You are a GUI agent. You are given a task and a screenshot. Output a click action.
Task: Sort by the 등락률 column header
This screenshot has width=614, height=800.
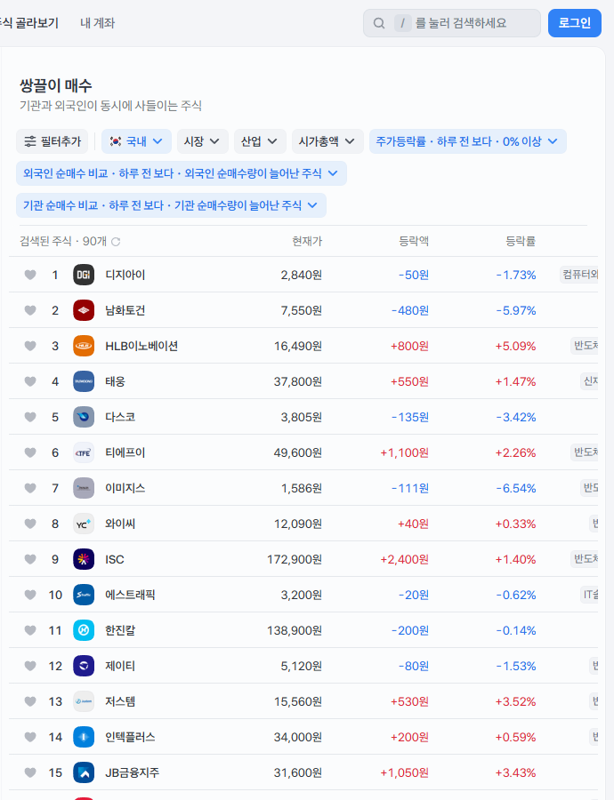(x=521, y=241)
